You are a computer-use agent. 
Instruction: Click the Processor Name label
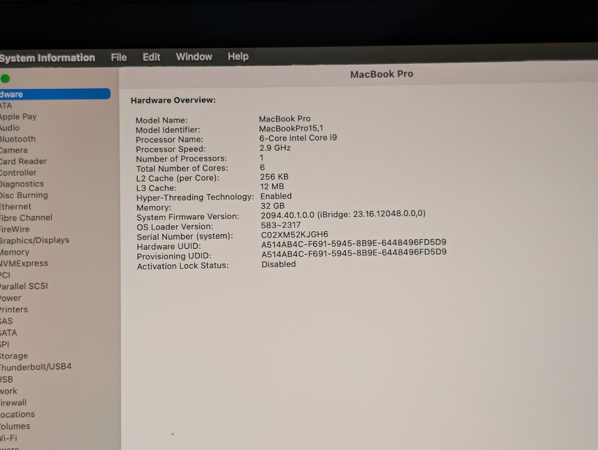[x=170, y=140]
